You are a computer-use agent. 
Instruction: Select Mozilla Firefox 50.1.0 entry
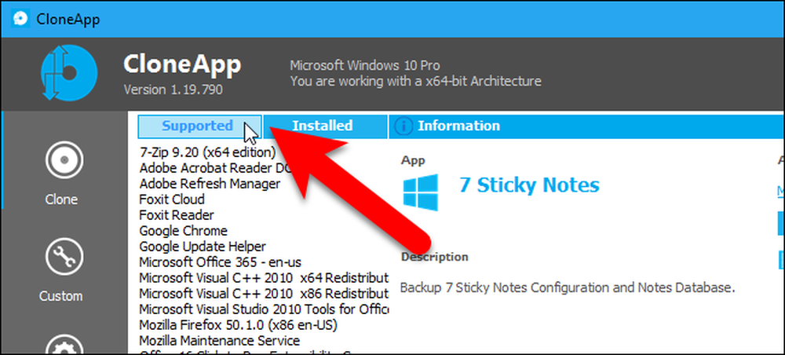point(239,325)
